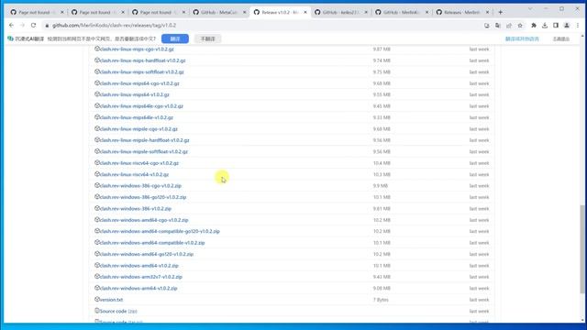Open the user profile icon
587x330 pixels.
point(567,26)
